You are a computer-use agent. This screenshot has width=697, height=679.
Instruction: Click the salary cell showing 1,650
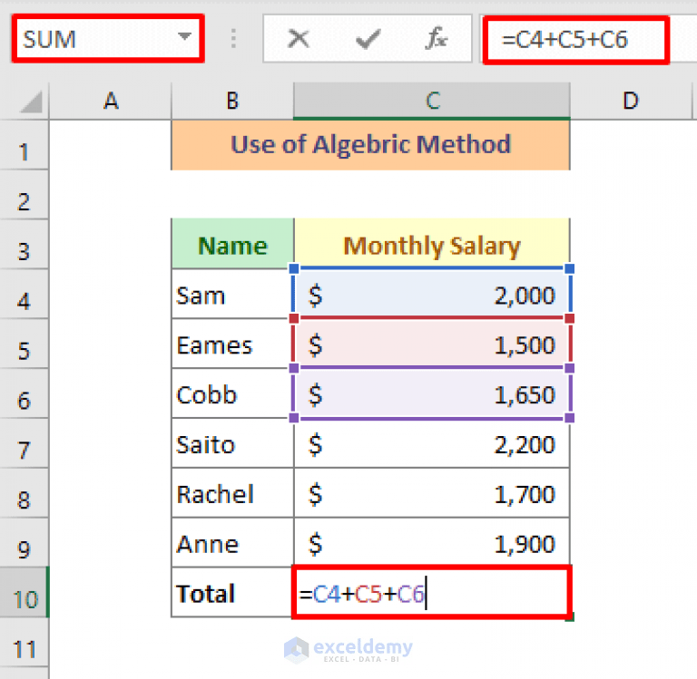(432, 393)
